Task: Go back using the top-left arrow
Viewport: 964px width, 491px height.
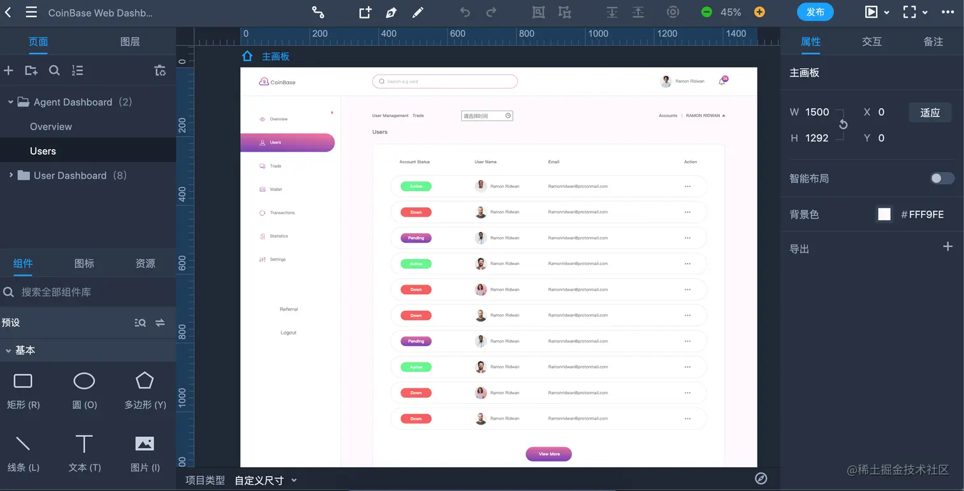Action: 8,12
